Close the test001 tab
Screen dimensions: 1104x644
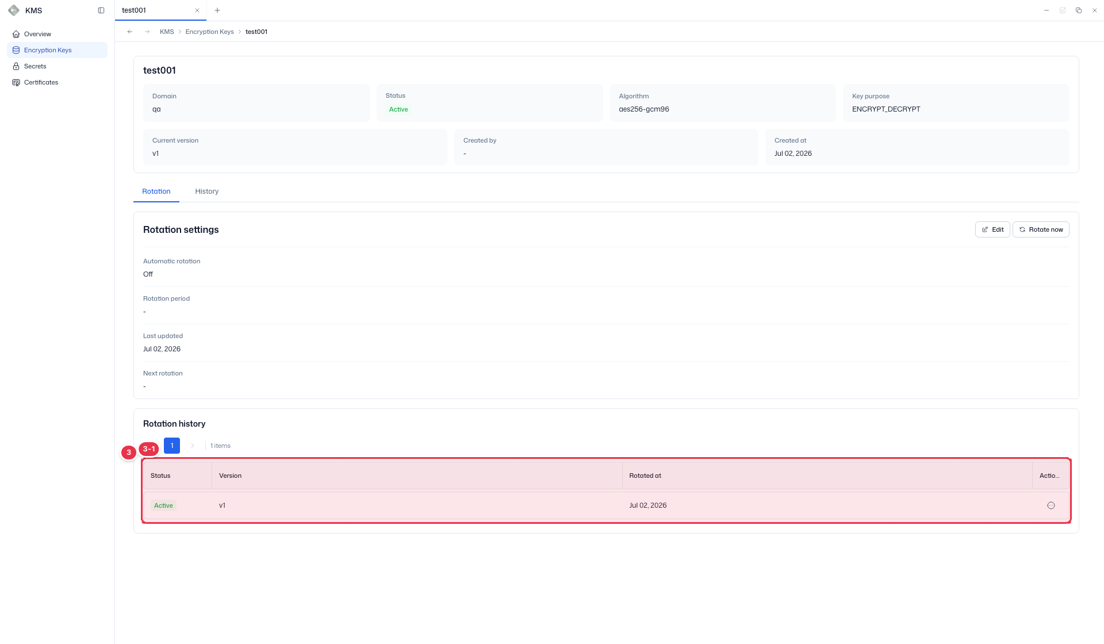(197, 10)
